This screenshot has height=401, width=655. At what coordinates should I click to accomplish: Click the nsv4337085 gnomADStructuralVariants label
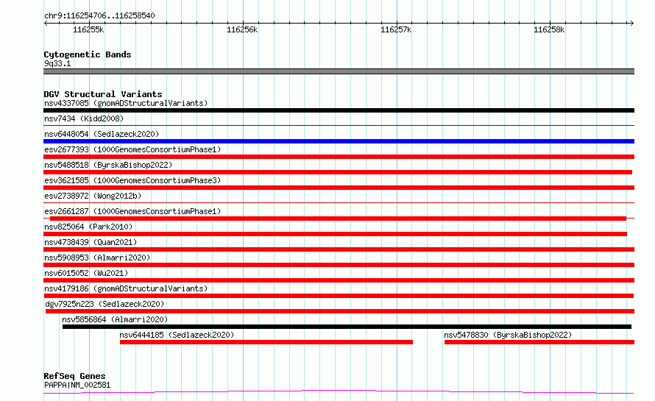coord(126,103)
